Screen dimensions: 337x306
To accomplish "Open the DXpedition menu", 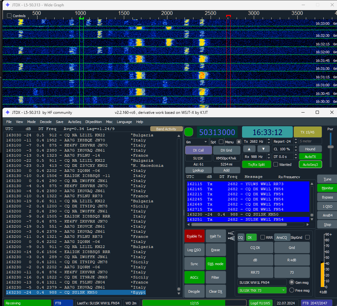I will tap(93, 122).
